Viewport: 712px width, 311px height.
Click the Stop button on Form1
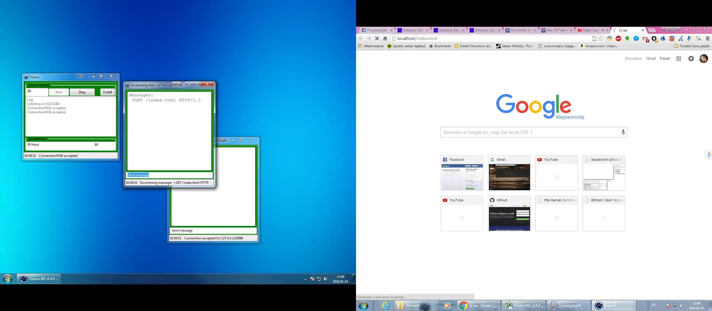point(82,92)
